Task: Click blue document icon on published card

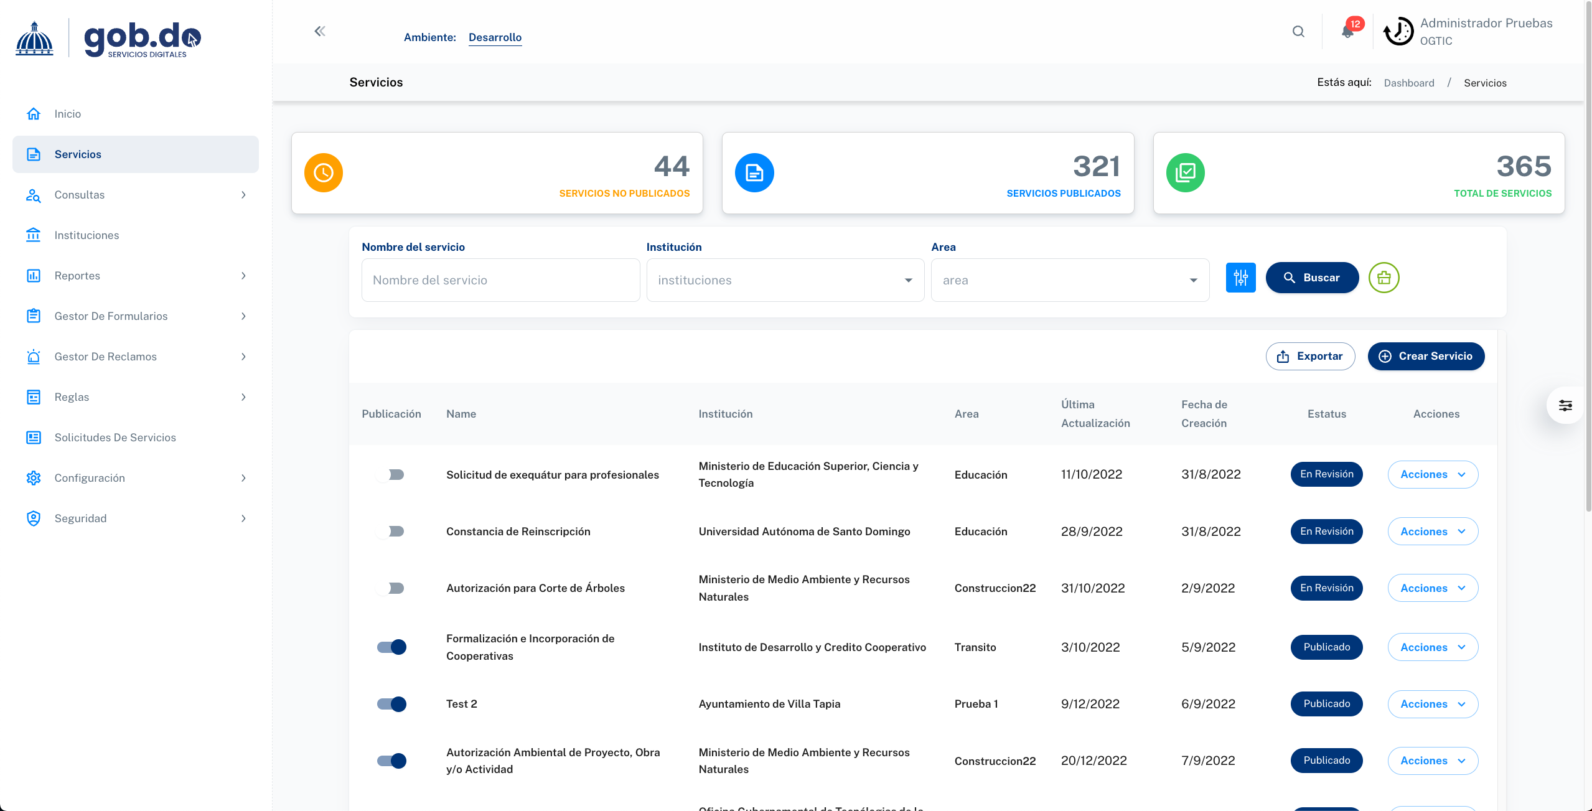Action: [x=754, y=172]
